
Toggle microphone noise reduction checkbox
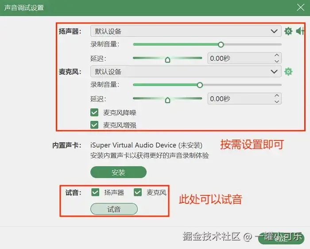pos(94,113)
